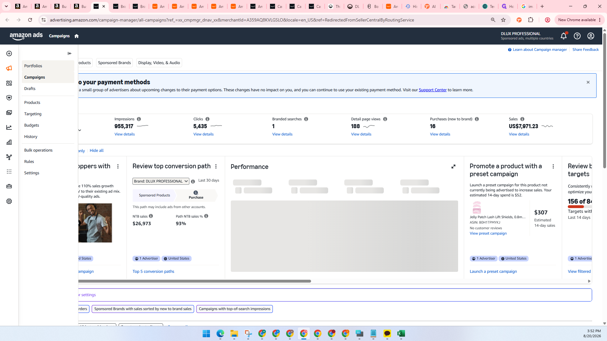Reload the page in Chrome

coord(30,20)
